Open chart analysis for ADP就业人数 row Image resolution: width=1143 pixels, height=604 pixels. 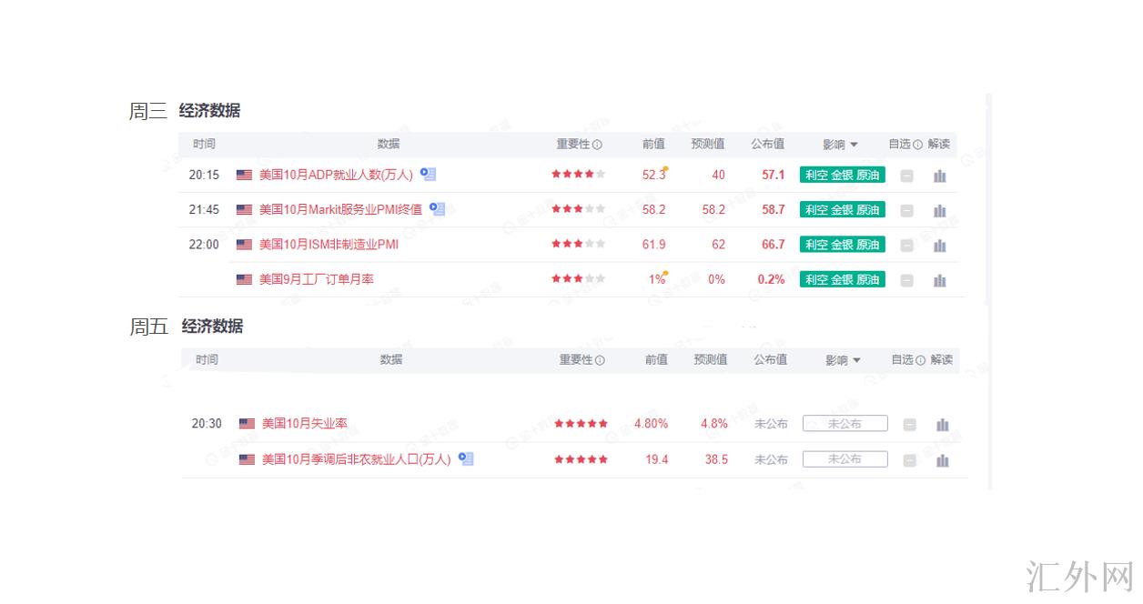pyautogui.click(x=940, y=176)
